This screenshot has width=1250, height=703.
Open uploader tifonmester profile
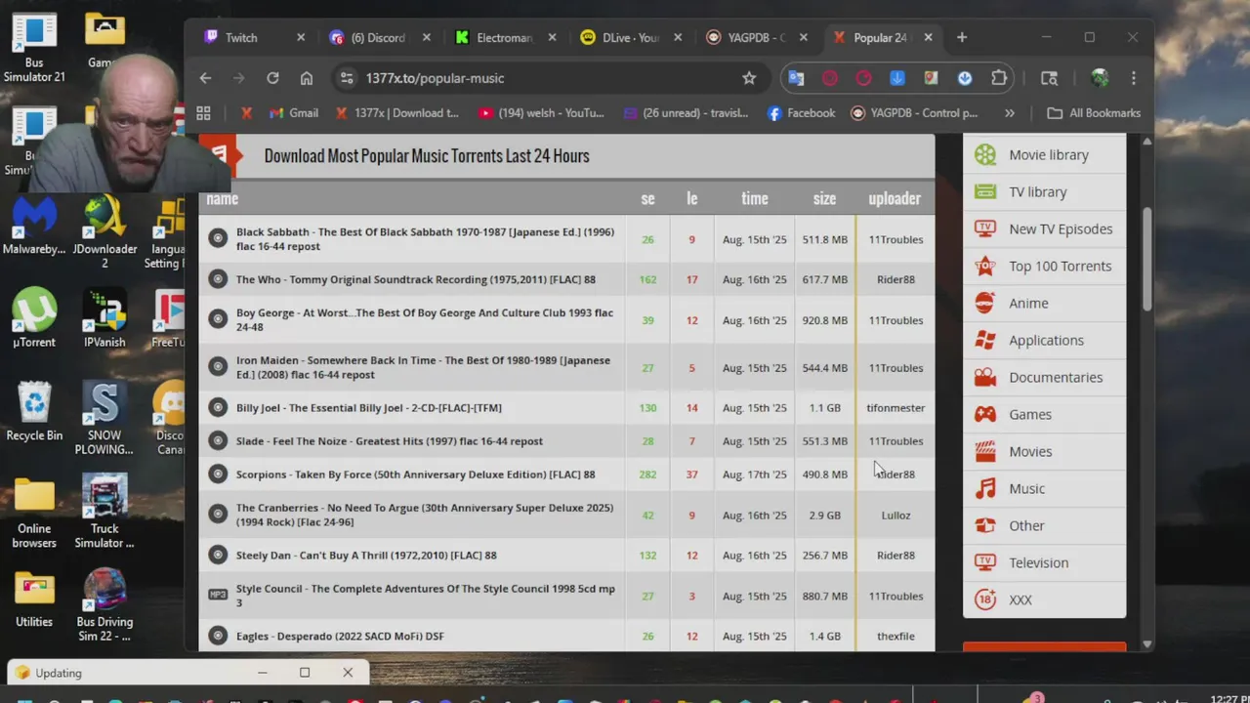(896, 408)
